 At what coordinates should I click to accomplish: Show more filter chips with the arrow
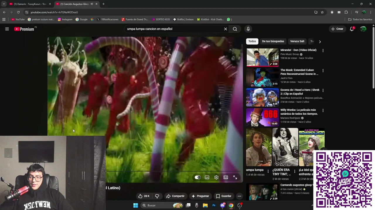point(320,42)
